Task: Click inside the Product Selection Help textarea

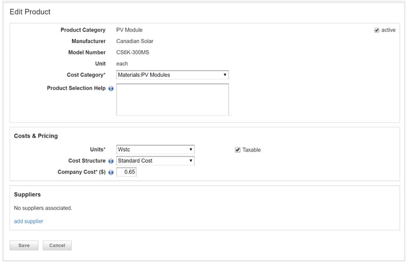Action: pyautogui.click(x=172, y=99)
